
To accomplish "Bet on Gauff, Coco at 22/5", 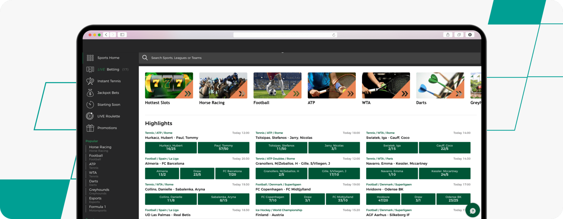I will click(x=445, y=148).
